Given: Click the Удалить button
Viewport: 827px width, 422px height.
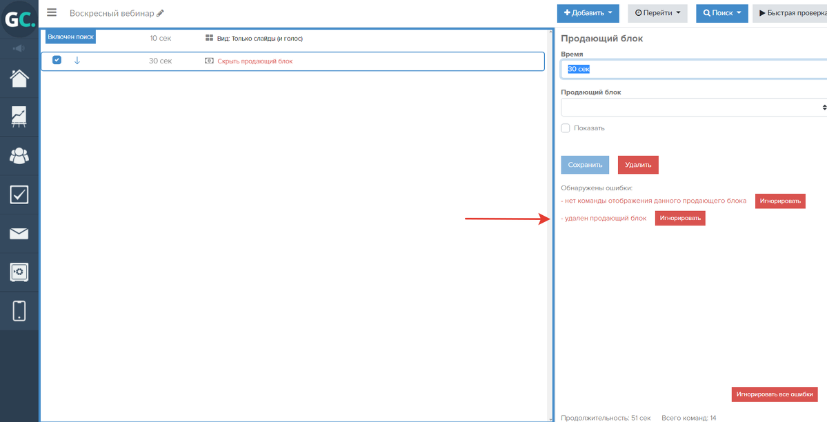Looking at the screenshot, I should click(638, 165).
